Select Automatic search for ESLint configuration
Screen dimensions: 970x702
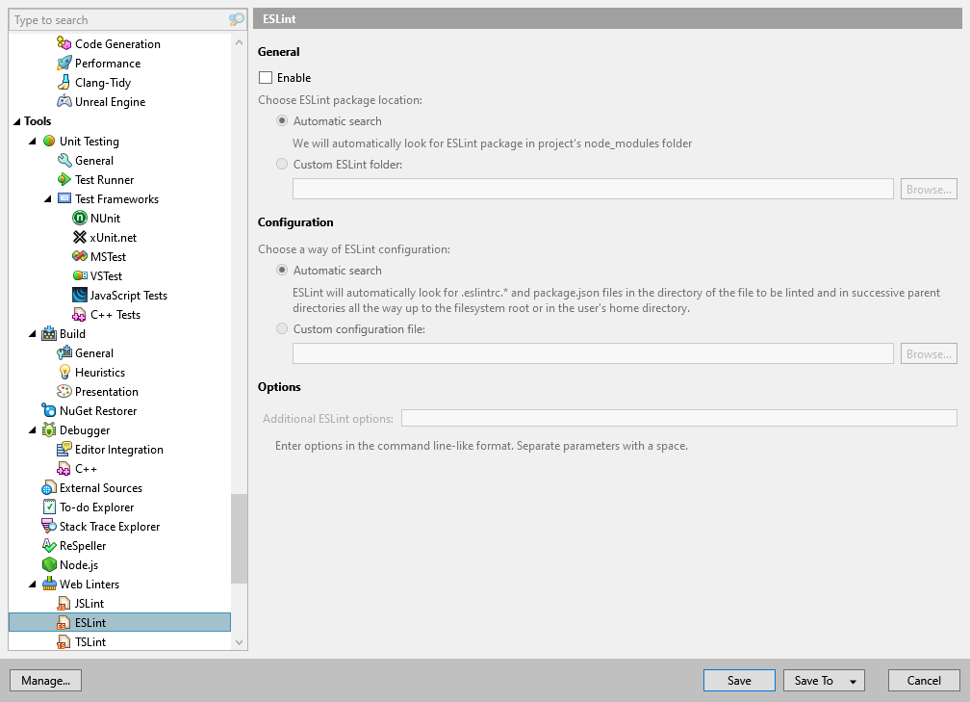click(282, 270)
